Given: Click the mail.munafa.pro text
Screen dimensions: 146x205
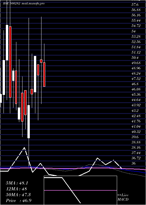Looking at the screenshot, I should [x=33, y=4].
